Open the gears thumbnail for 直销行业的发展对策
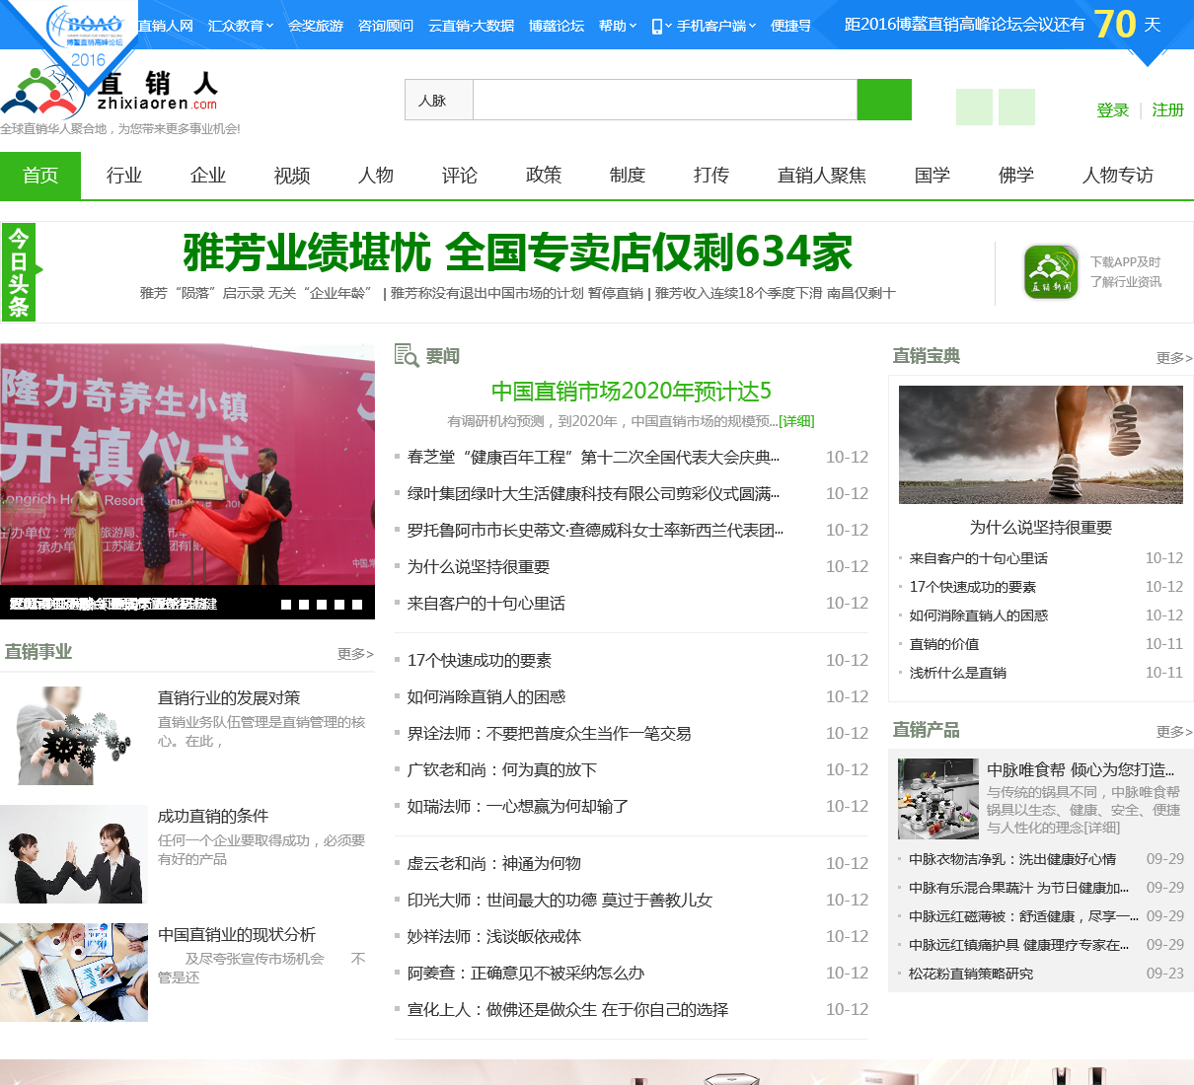 (74, 736)
